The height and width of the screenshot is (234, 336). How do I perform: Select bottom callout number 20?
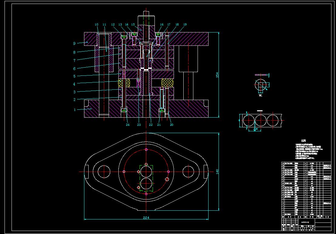(171, 125)
